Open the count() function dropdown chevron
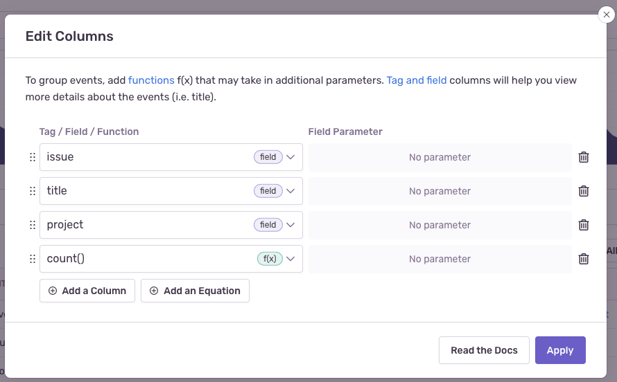Image resolution: width=617 pixels, height=382 pixels. tap(291, 259)
